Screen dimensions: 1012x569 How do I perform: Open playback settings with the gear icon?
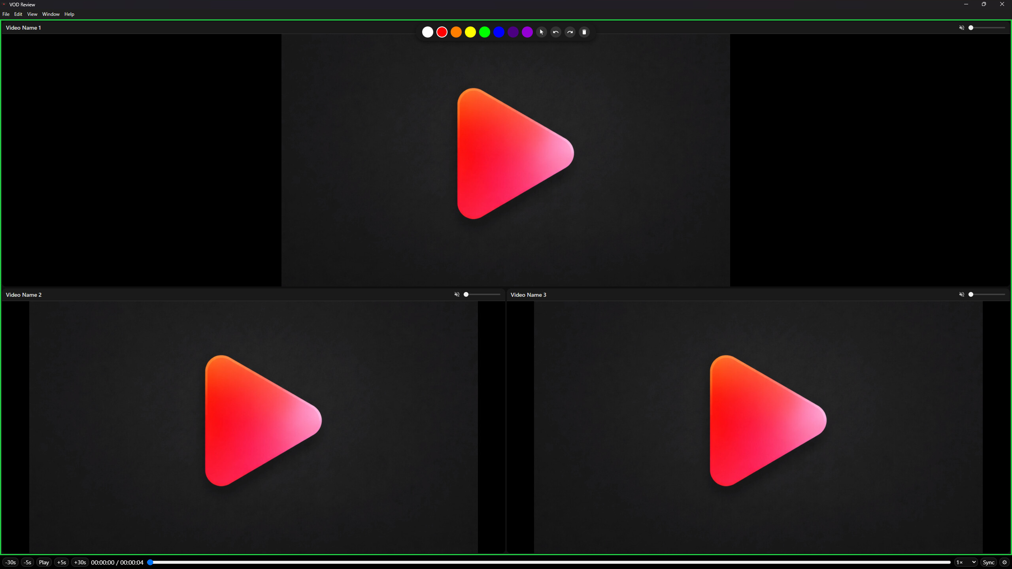click(1004, 562)
